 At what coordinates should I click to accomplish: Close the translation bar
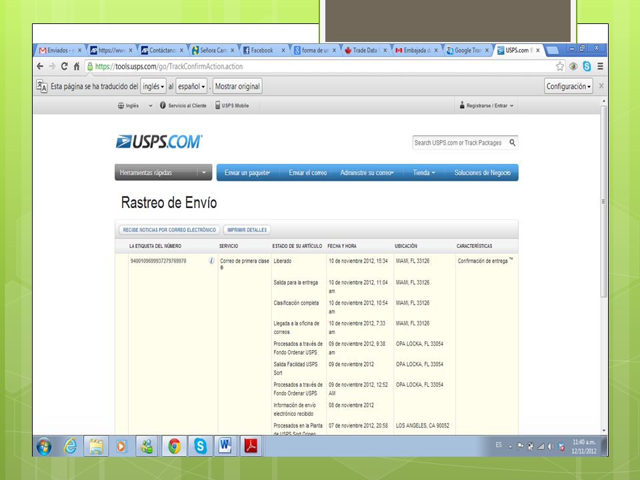[601, 86]
